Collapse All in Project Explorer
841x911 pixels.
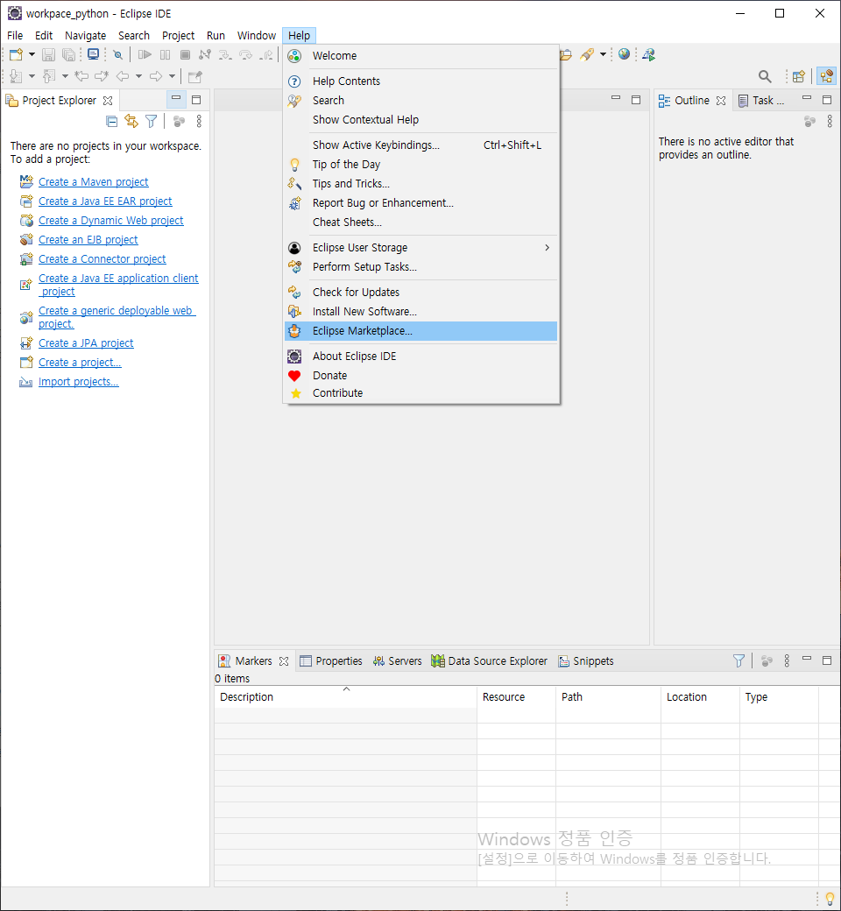pyautogui.click(x=111, y=122)
